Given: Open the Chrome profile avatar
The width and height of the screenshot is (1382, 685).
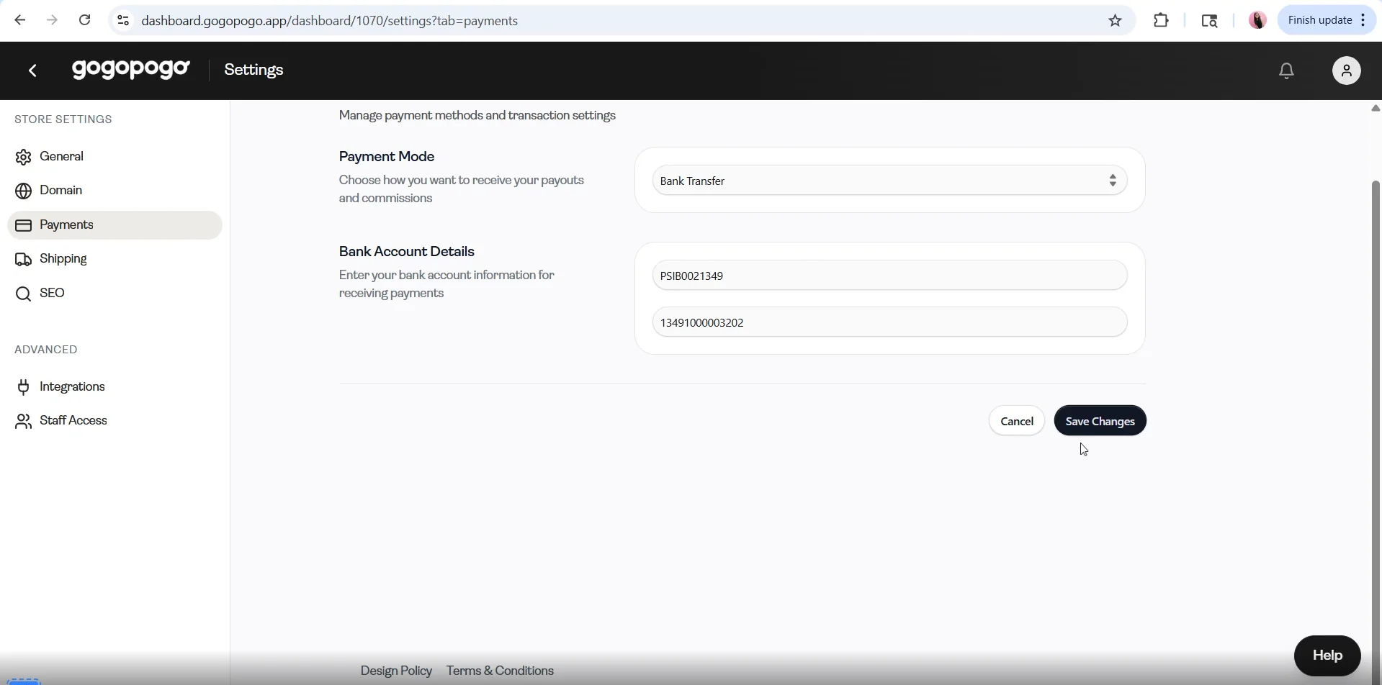Looking at the screenshot, I should click(1257, 20).
